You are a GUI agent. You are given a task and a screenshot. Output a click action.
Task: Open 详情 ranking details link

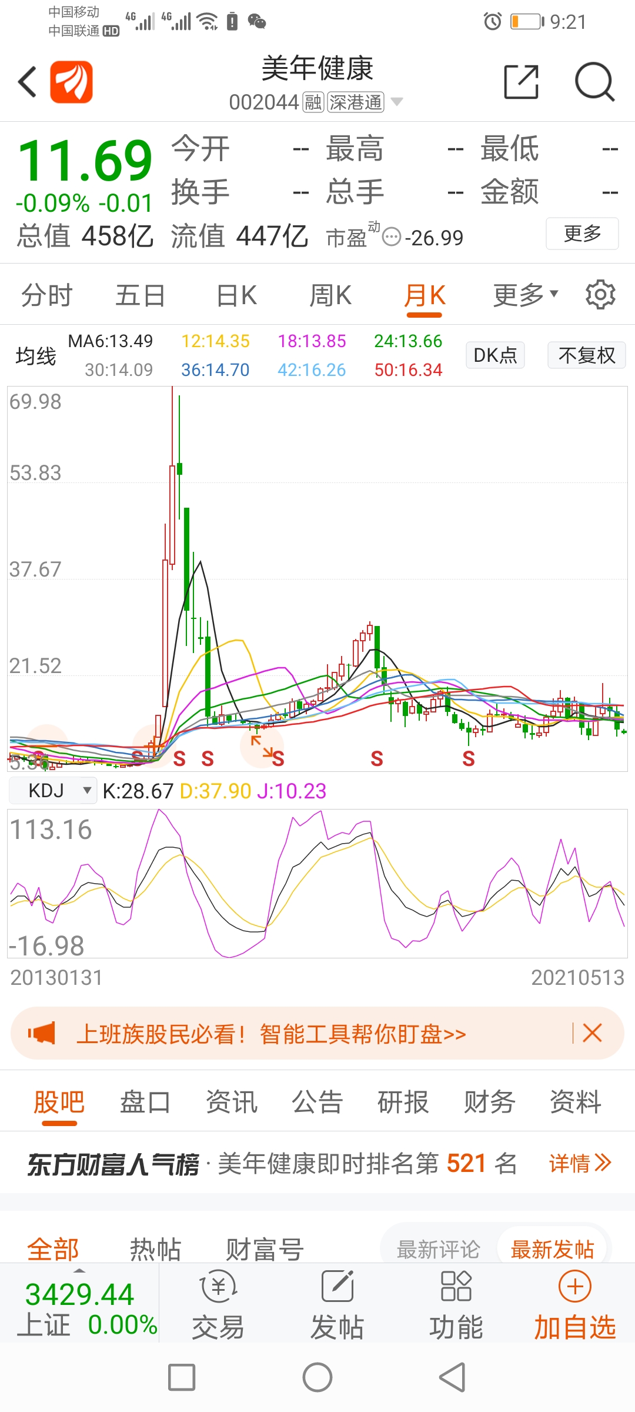(580, 1163)
